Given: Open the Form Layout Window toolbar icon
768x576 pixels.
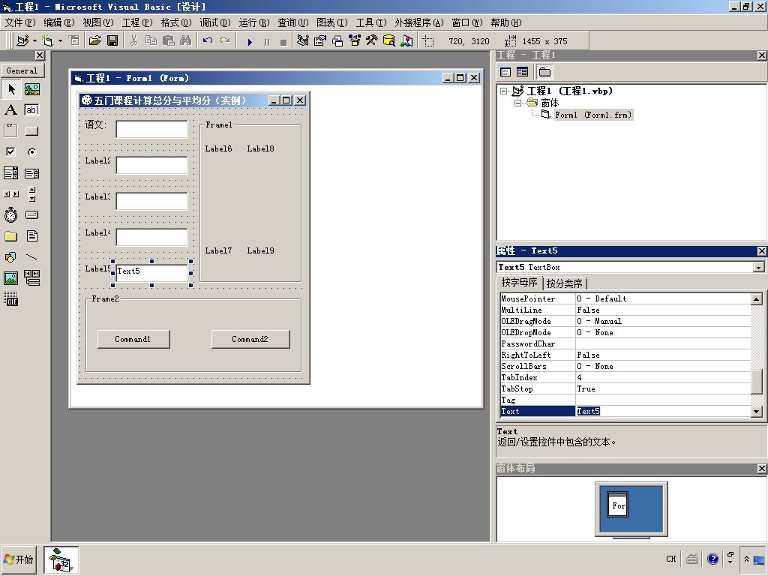Looking at the screenshot, I should tap(337, 40).
